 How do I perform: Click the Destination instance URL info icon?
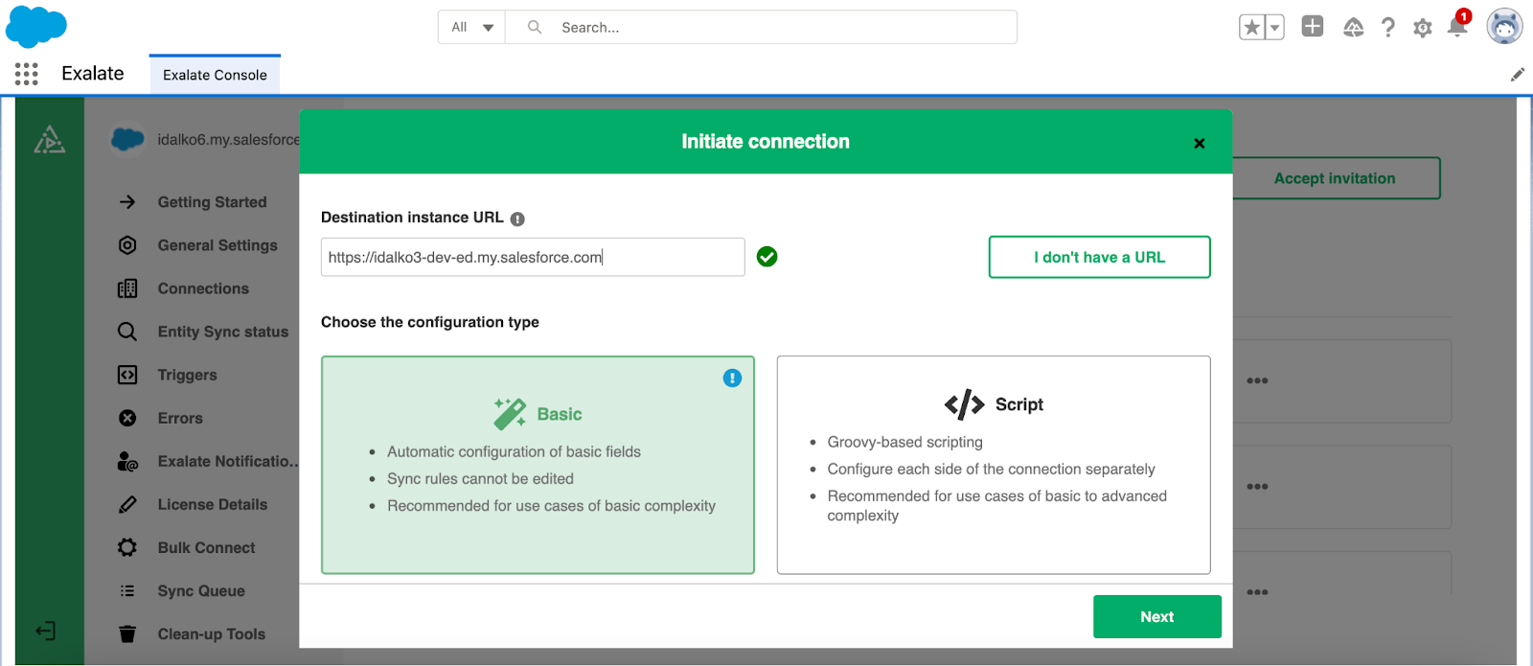[x=517, y=218]
